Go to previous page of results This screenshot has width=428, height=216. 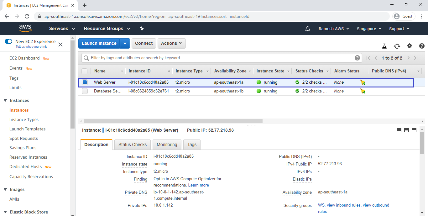point(376,58)
